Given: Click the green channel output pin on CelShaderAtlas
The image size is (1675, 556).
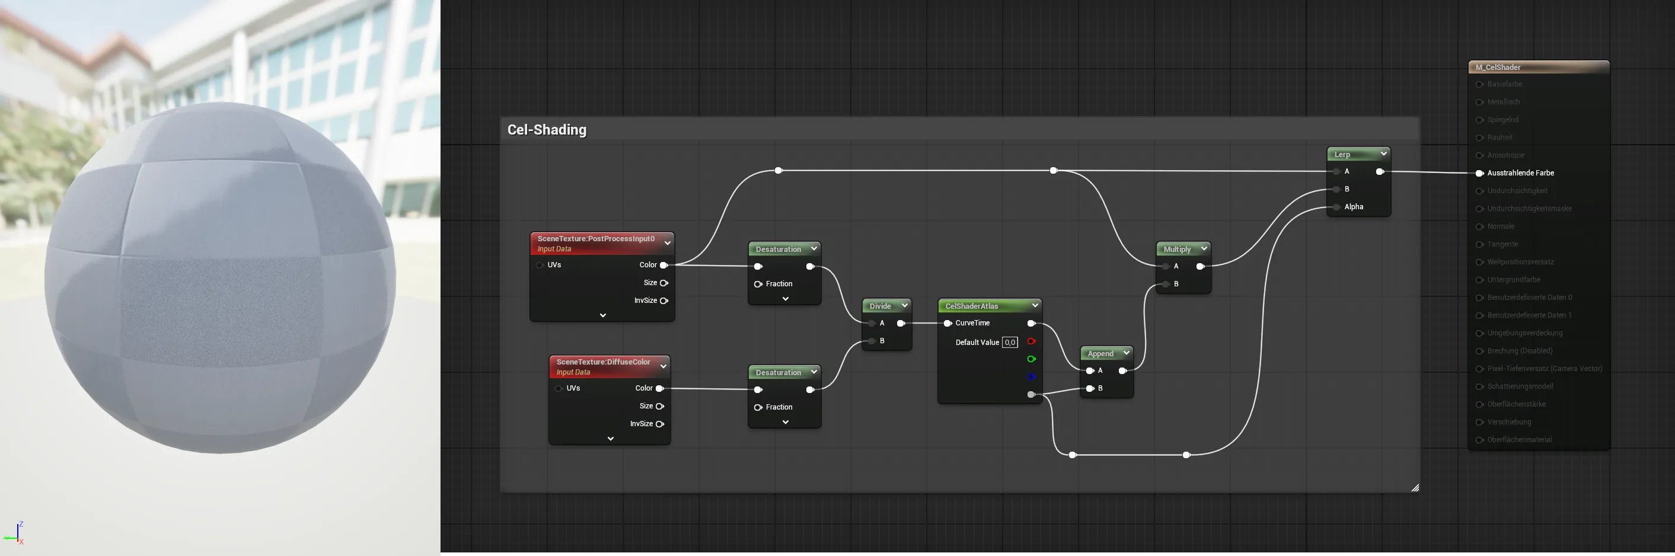Looking at the screenshot, I should pyautogui.click(x=1031, y=359).
